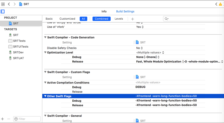Add a target with bottom plus button

tap(3, 119)
